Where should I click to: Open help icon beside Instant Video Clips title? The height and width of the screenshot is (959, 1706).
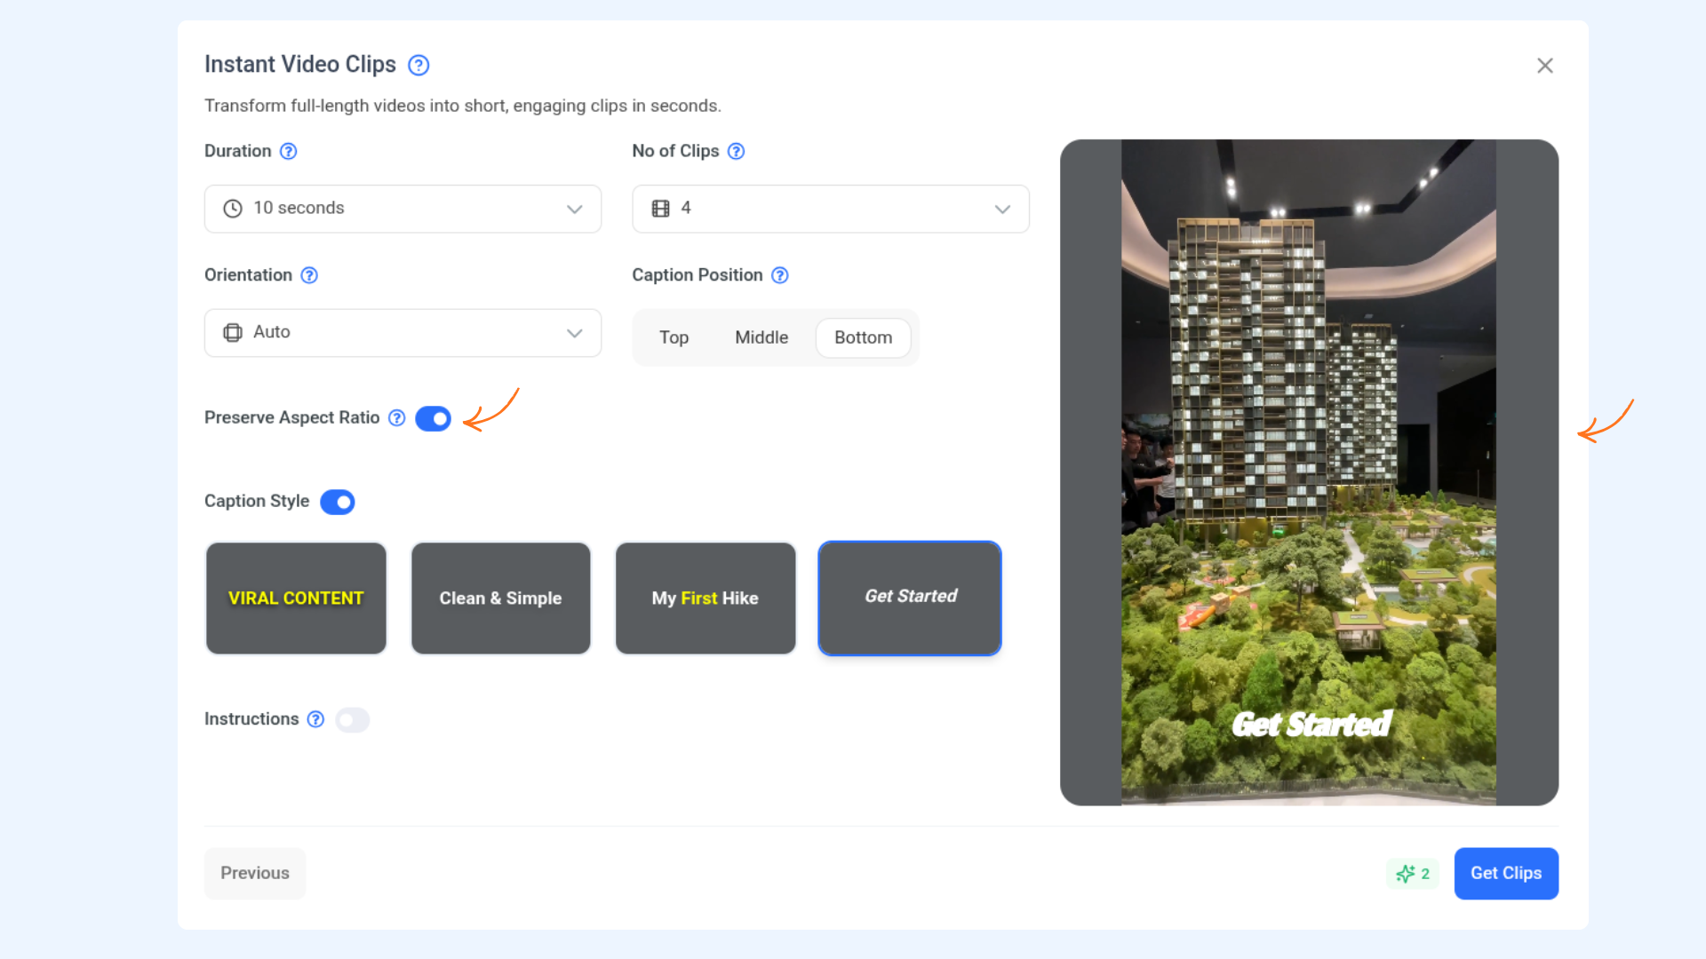(419, 65)
